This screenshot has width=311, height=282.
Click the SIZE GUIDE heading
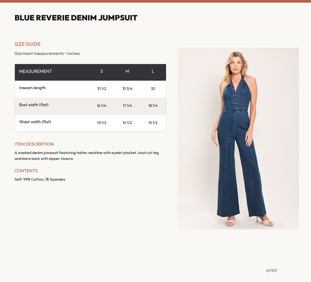click(27, 44)
